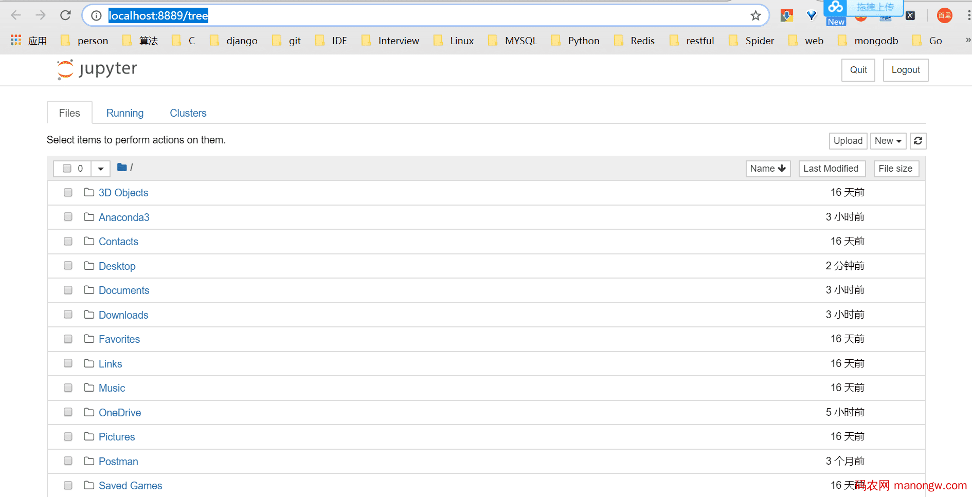Tick the select-all checkbox in header
972x497 pixels.
(x=67, y=169)
